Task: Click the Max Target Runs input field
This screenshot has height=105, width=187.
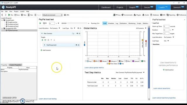Action: 166,34
